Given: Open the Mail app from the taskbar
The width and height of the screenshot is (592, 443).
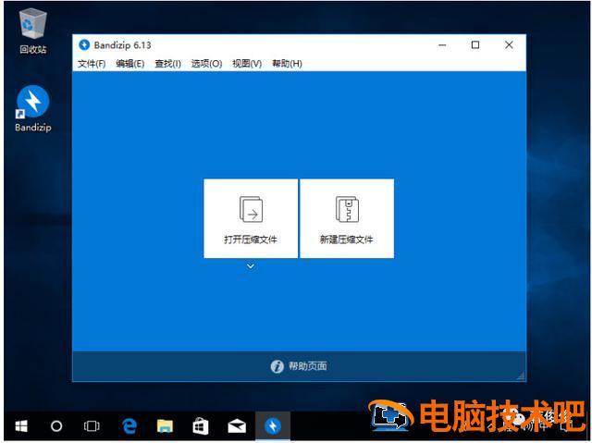Looking at the screenshot, I should coord(237,426).
